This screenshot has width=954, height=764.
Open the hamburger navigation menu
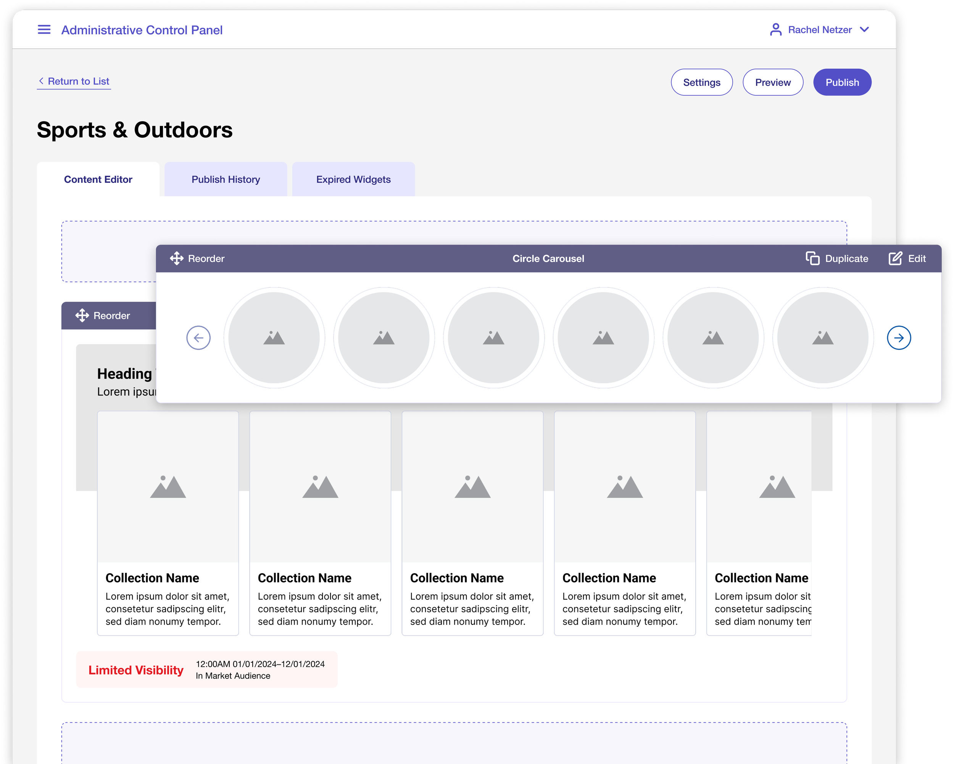click(44, 30)
